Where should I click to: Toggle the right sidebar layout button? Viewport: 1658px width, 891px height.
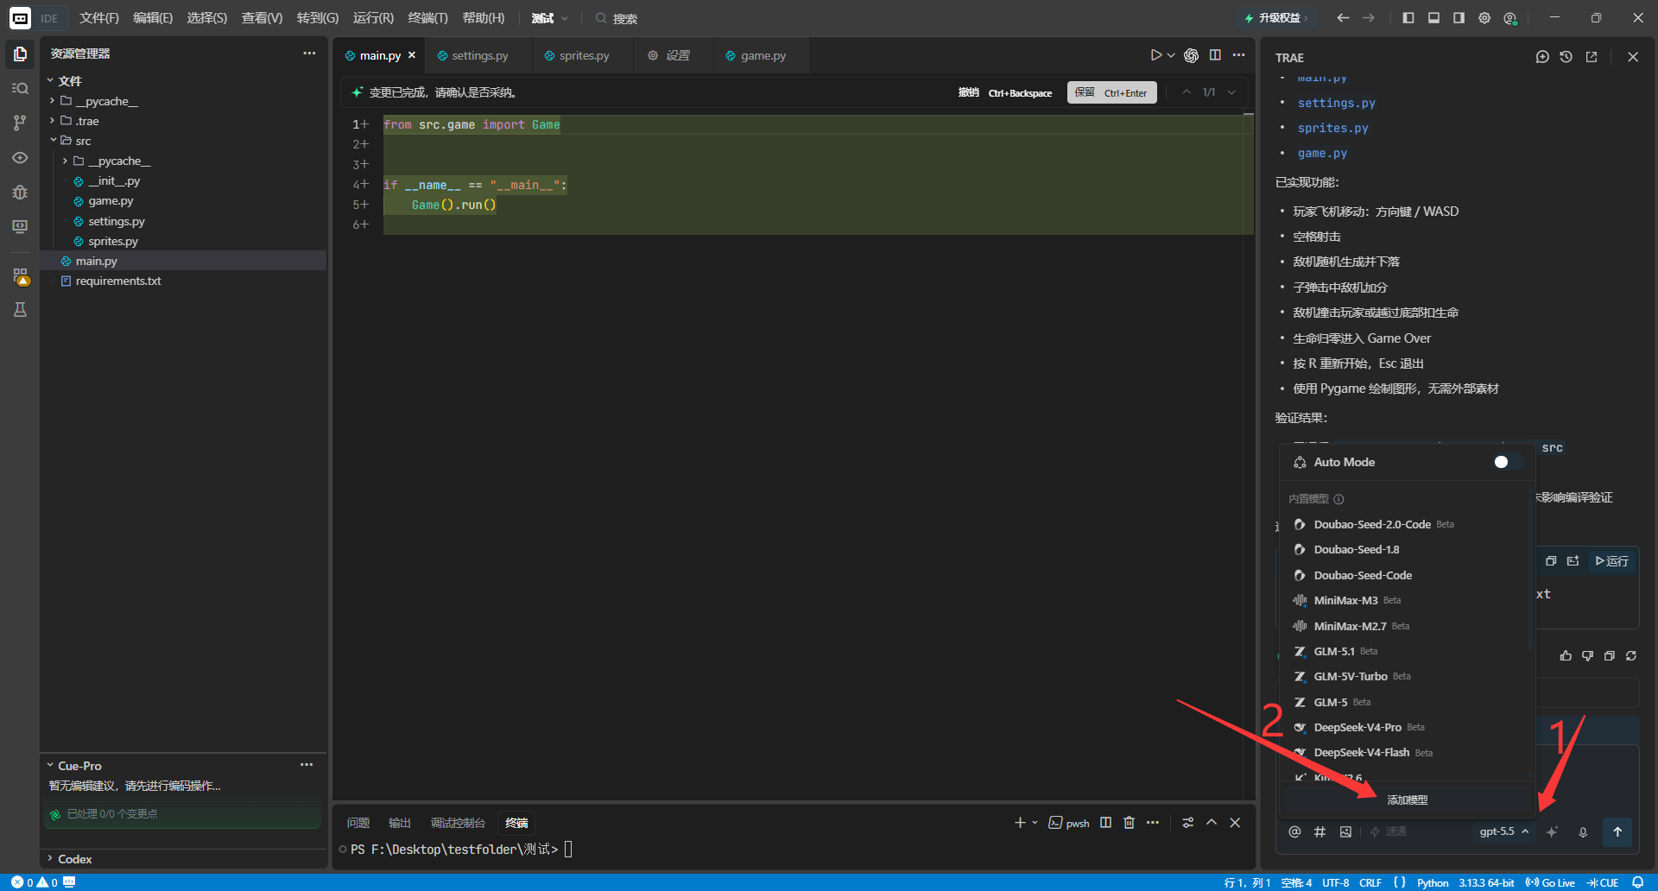(1459, 17)
